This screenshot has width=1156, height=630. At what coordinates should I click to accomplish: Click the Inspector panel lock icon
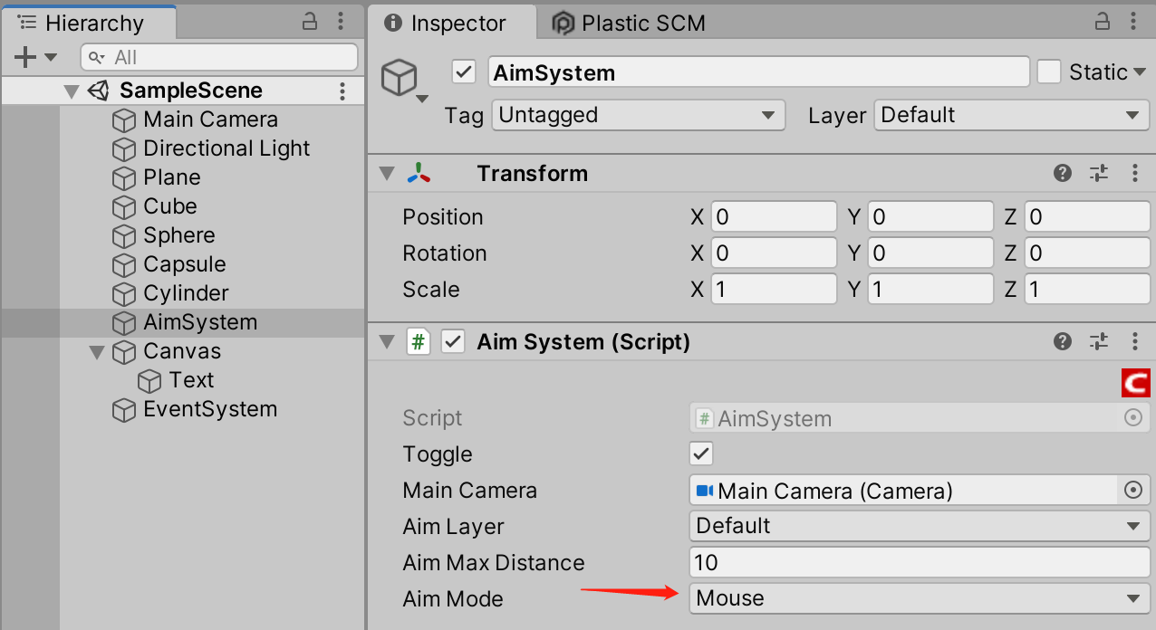coord(1103,22)
